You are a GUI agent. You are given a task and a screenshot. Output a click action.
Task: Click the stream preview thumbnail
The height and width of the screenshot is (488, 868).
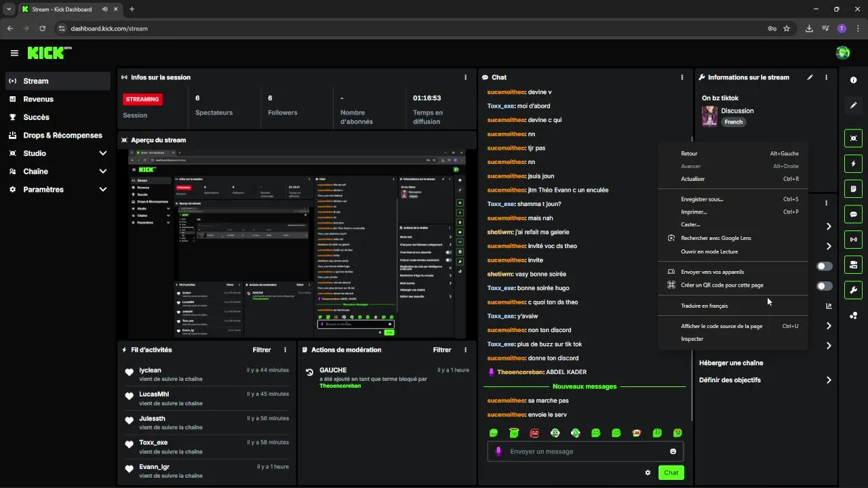tap(297, 244)
